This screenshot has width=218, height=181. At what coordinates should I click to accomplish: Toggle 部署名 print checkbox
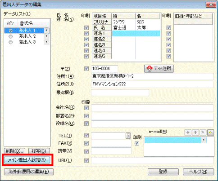click(86, 116)
